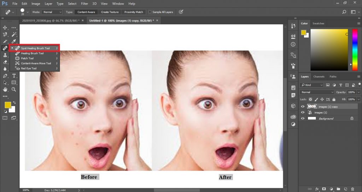Image resolution: width=362 pixels, height=192 pixels.
Task: Select the Path Selection arrow tool
Action: pos(5,83)
